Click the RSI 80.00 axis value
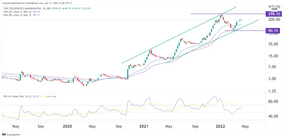Viewport: 285px width, 138px height. (x=274, y=102)
